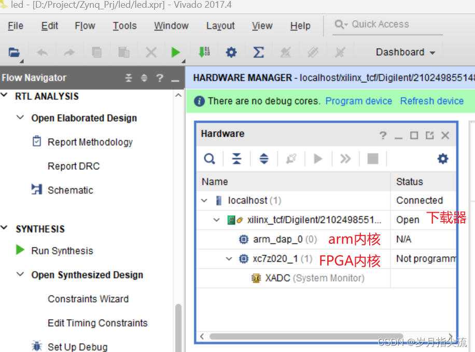Click Auto Connect icon in Hardware panel
The width and height of the screenshot is (475, 352).
pos(291,158)
